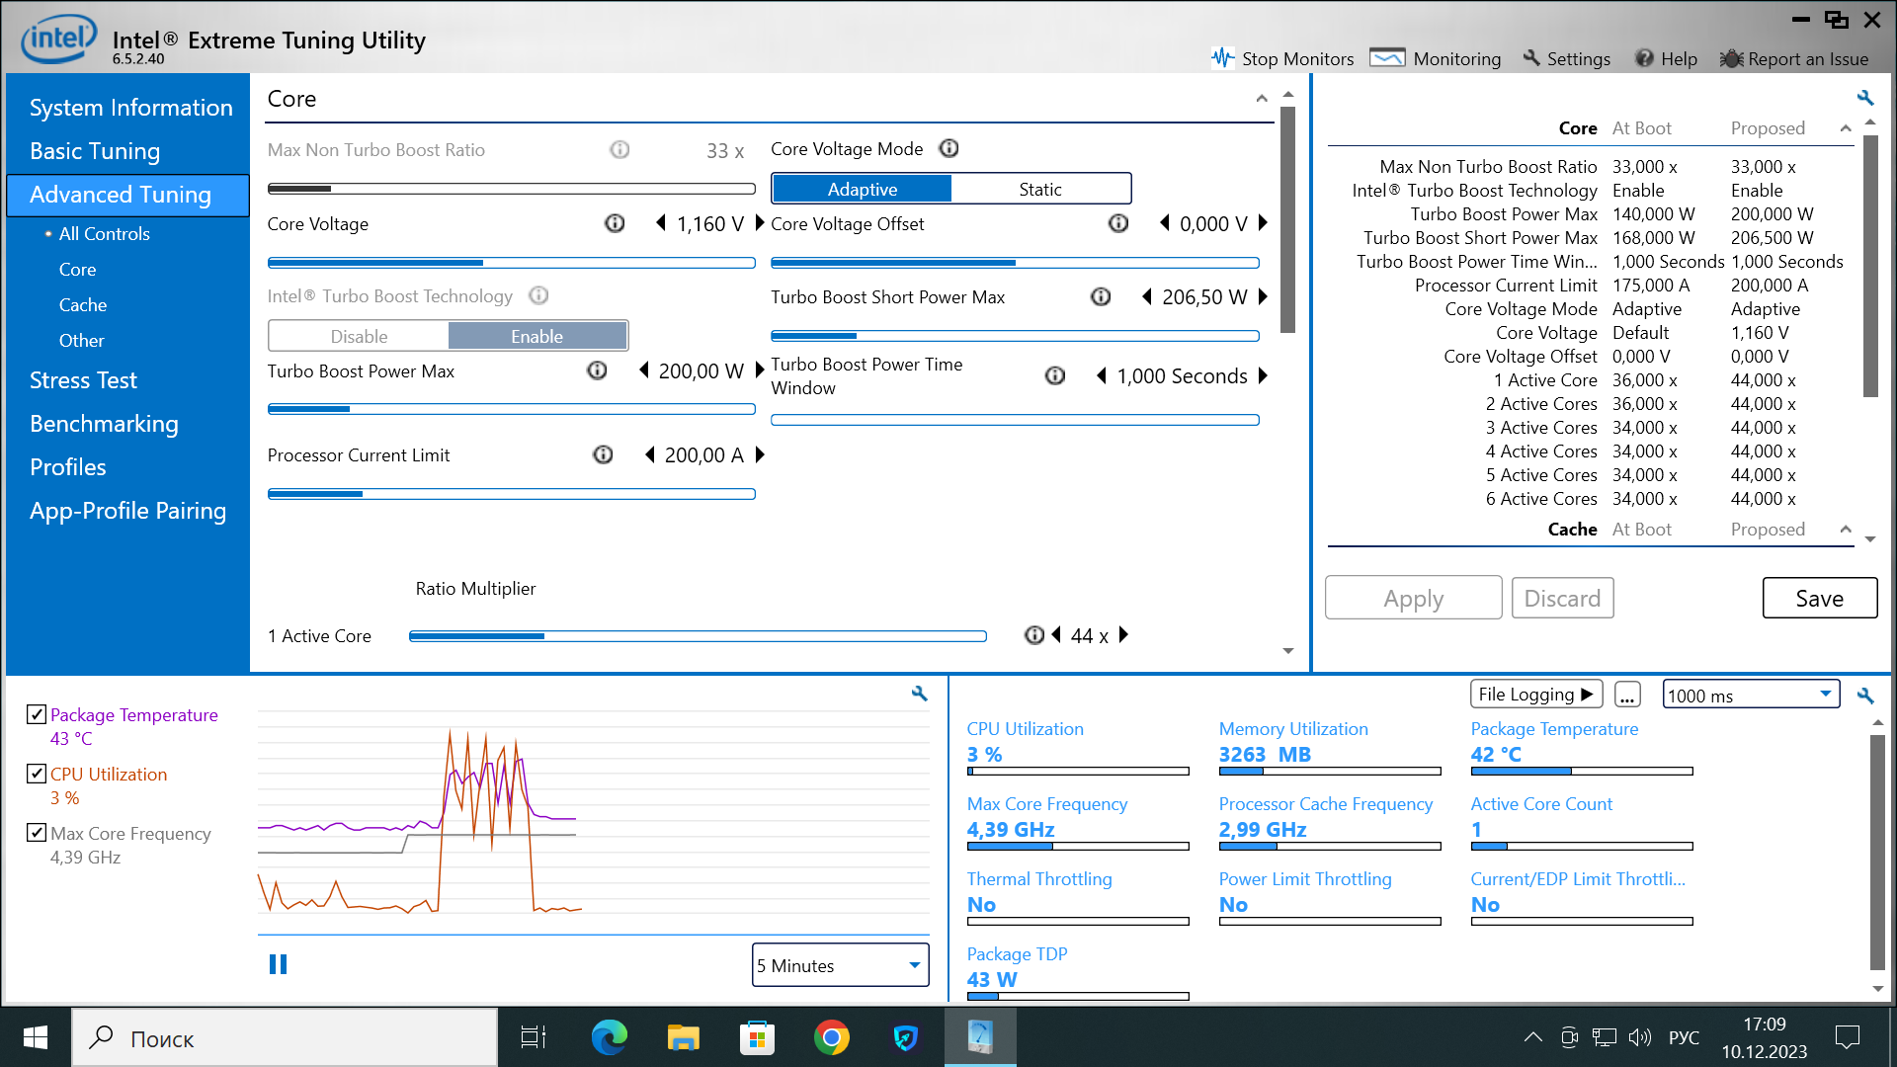Click Turbo Boost Short Power Max info icon
Image resolution: width=1897 pixels, height=1067 pixels.
(x=1100, y=296)
